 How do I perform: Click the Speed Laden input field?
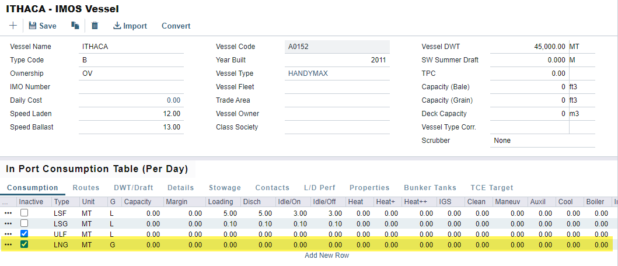(131, 114)
